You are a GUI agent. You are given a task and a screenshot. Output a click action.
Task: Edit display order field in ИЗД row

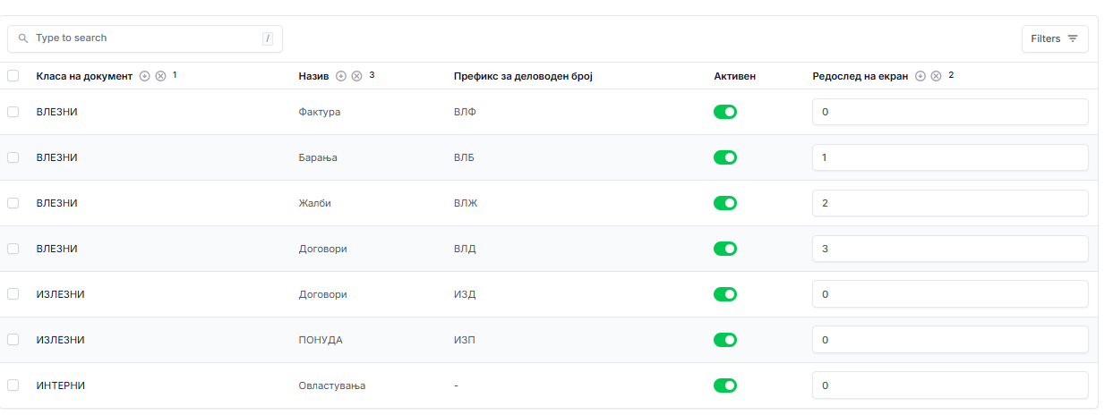tap(950, 294)
